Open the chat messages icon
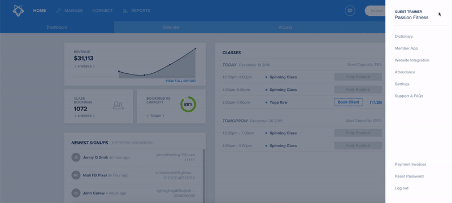The width and height of the screenshot is (452, 203). pos(350,11)
